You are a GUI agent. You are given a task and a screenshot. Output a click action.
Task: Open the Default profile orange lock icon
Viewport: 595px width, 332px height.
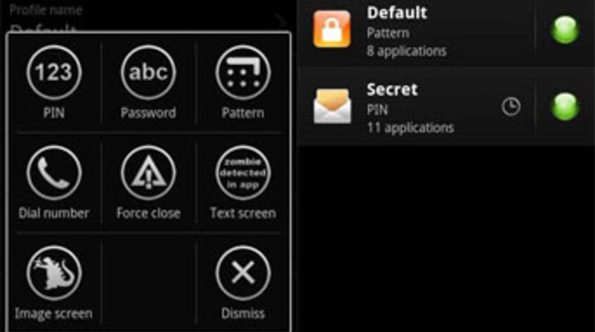(331, 29)
